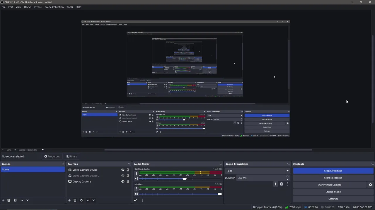Open Audio Mixer options three-dot menu
375x210 pixels.
coord(142,200)
